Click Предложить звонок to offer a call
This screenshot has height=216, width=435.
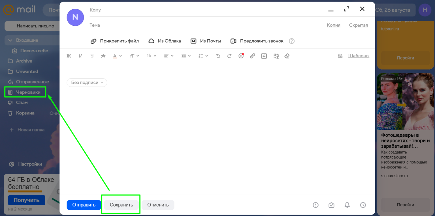(x=257, y=41)
